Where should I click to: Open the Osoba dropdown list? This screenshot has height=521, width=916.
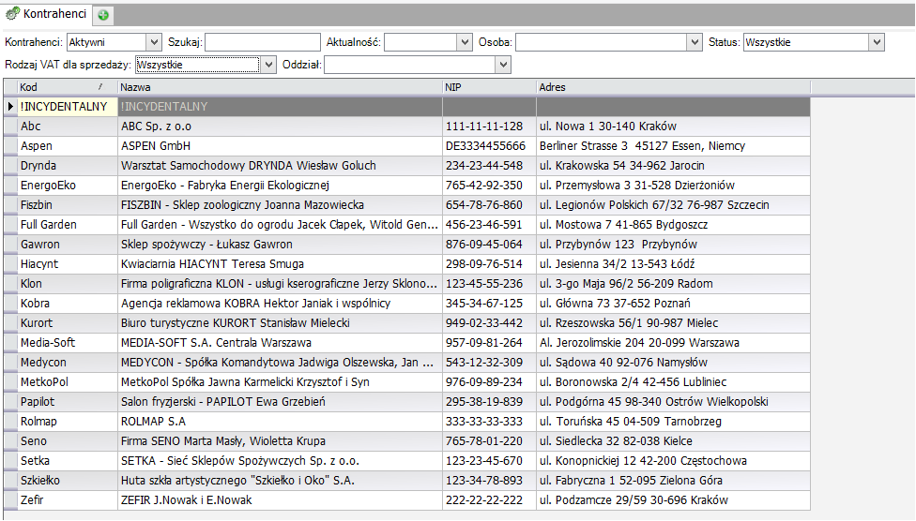(694, 42)
